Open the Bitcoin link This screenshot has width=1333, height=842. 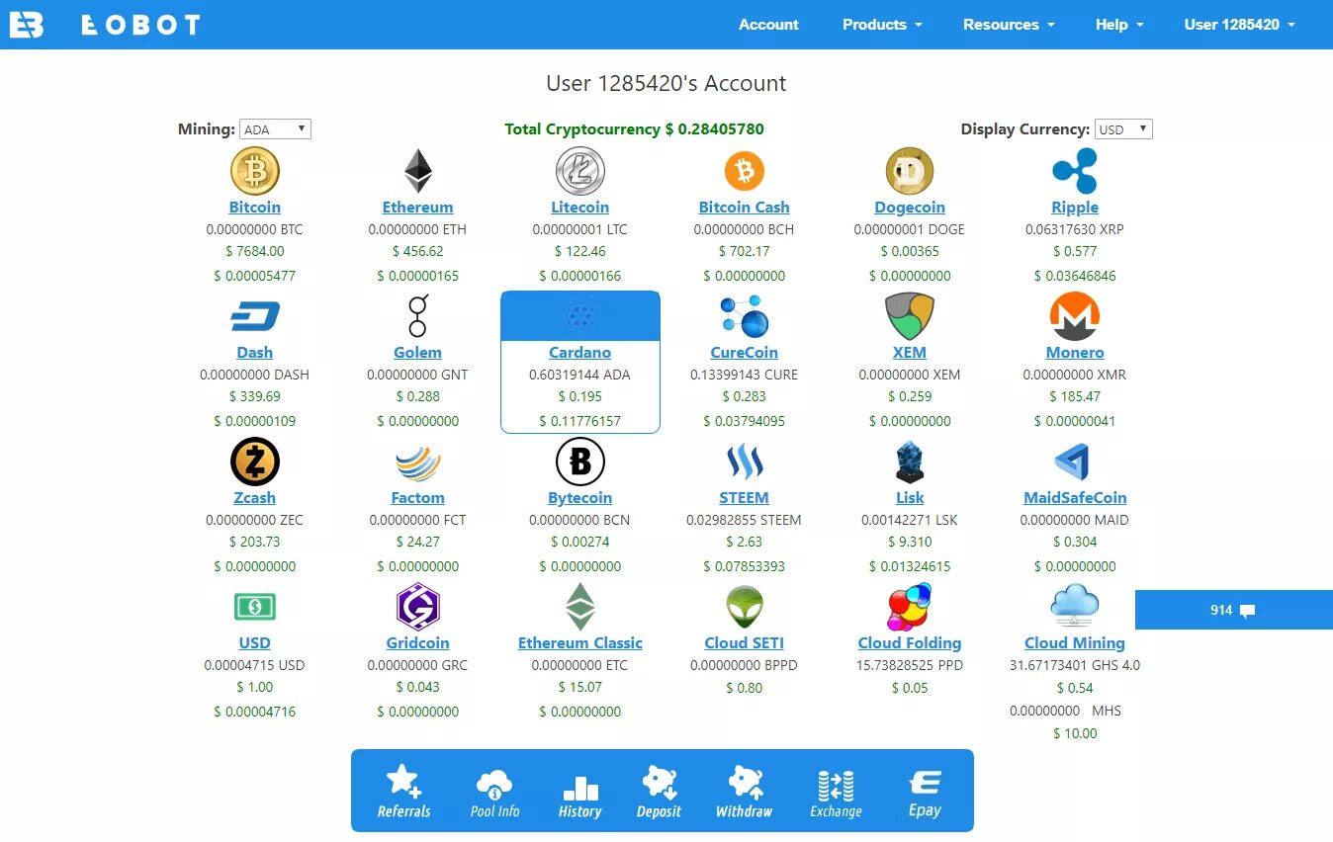click(255, 208)
